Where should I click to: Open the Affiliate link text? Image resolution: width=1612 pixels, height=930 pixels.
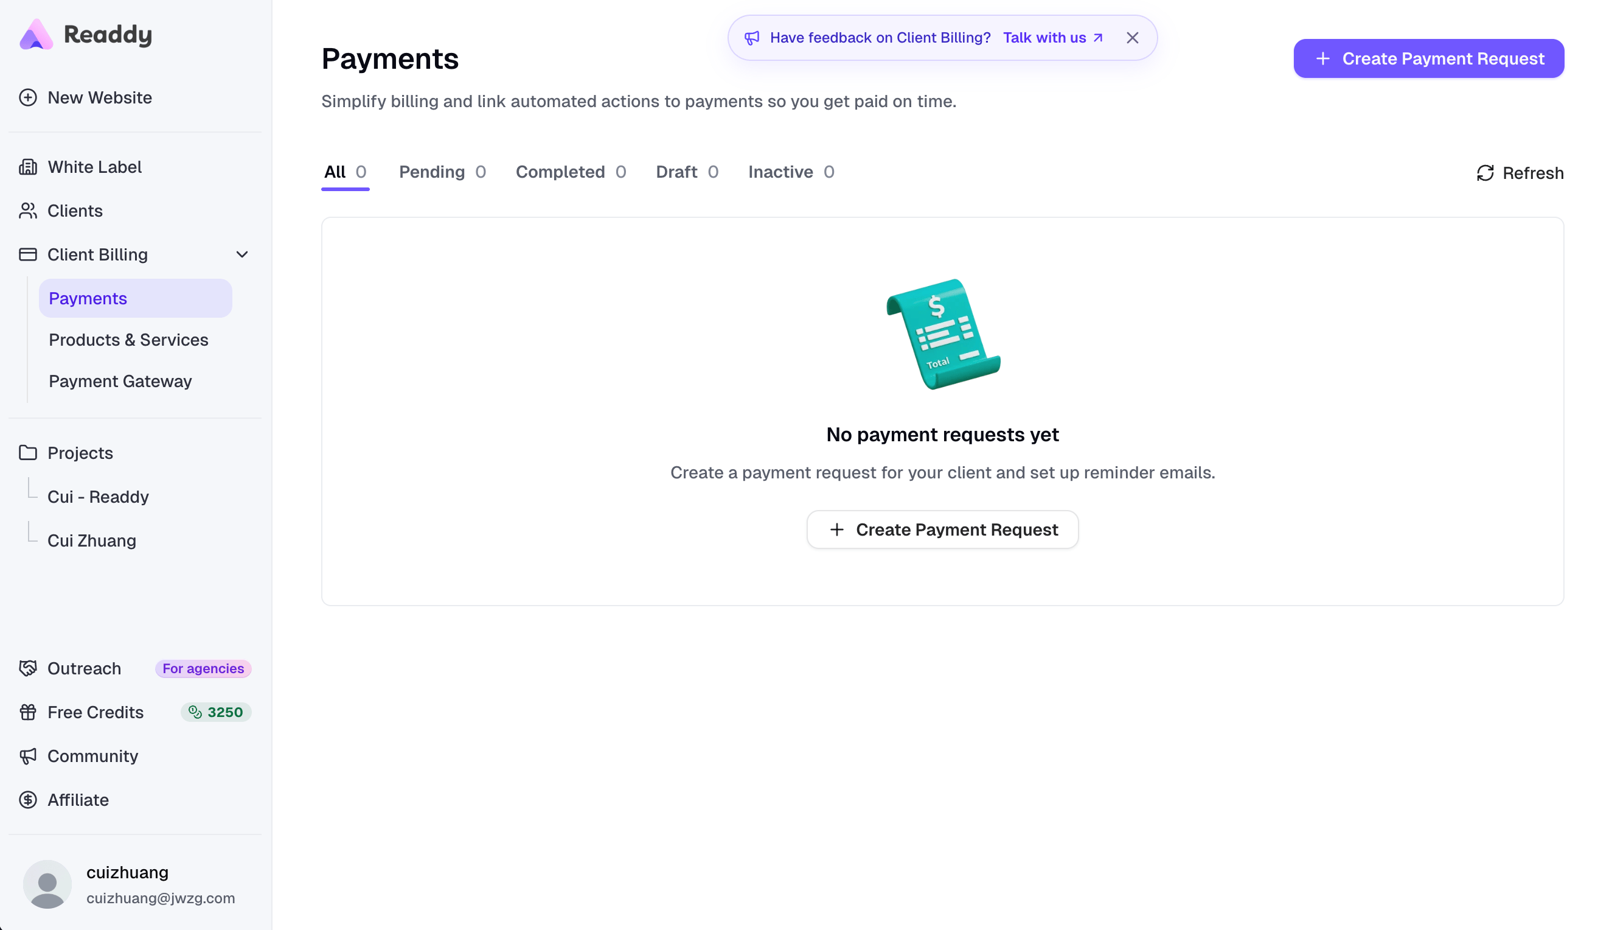coord(78,799)
